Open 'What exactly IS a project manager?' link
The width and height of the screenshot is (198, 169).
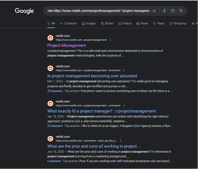pos(102,111)
